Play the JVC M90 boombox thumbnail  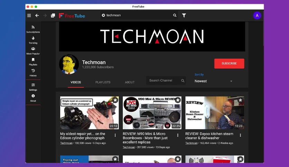click(x=152, y=113)
